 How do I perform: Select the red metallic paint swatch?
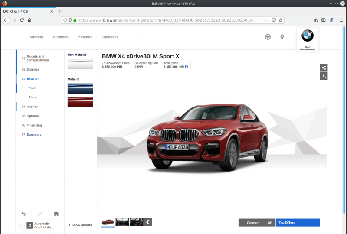80,102
